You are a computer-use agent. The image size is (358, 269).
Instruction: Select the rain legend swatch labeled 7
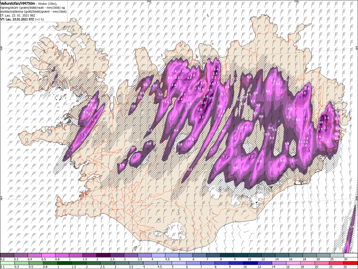click(x=207, y=263)
